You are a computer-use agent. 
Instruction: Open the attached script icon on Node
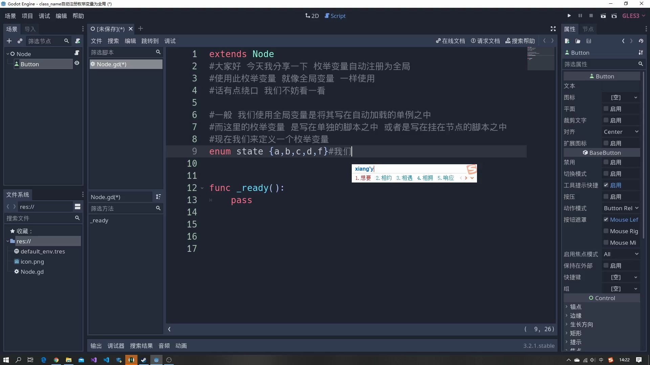tap(77, 53)
